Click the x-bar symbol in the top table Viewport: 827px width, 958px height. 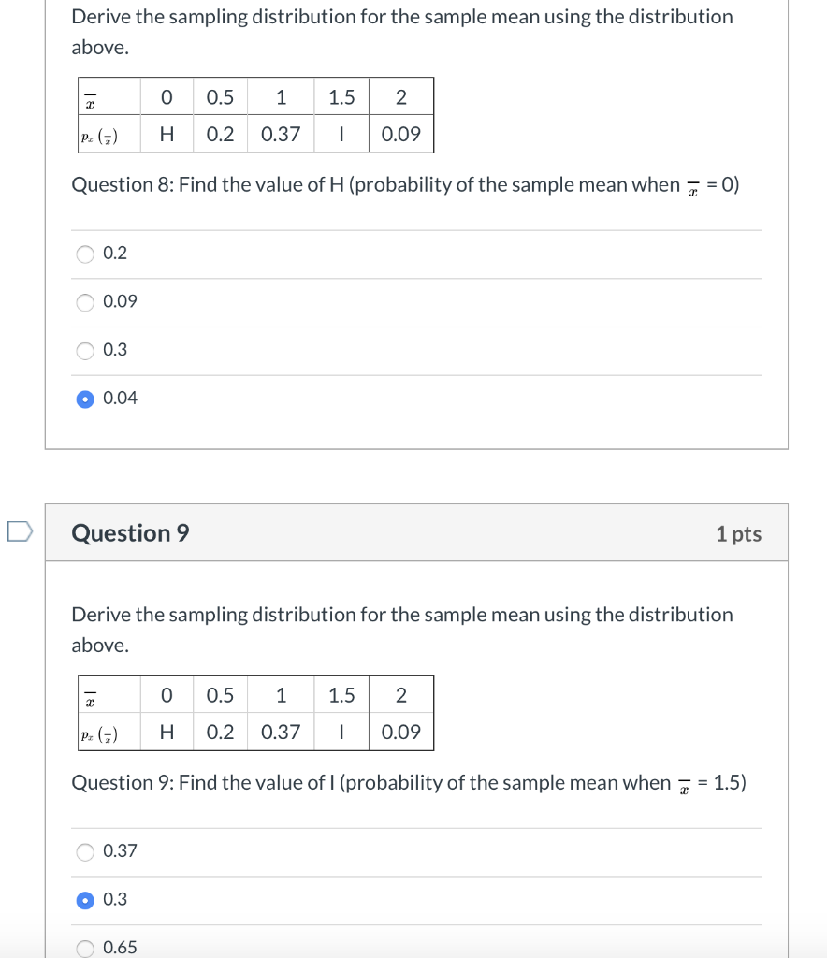[x=87, y=96]
